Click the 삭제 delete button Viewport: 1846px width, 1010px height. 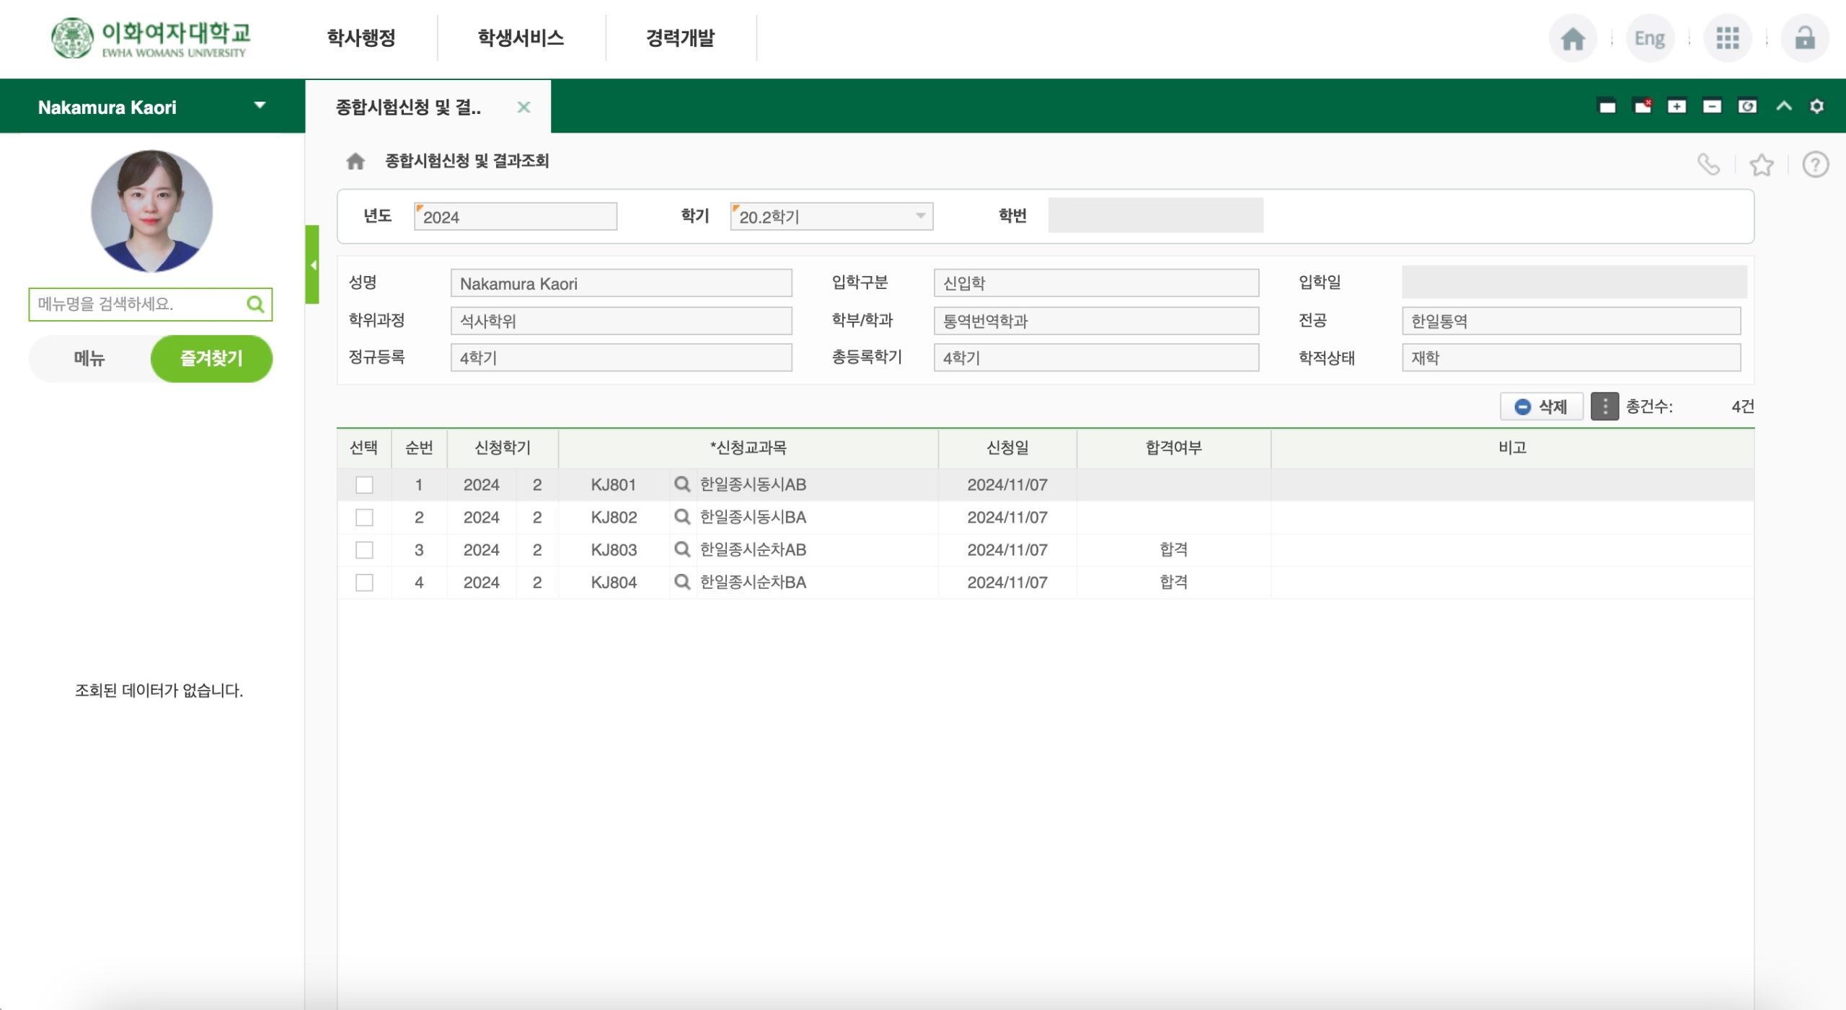tap(1541, 407)
